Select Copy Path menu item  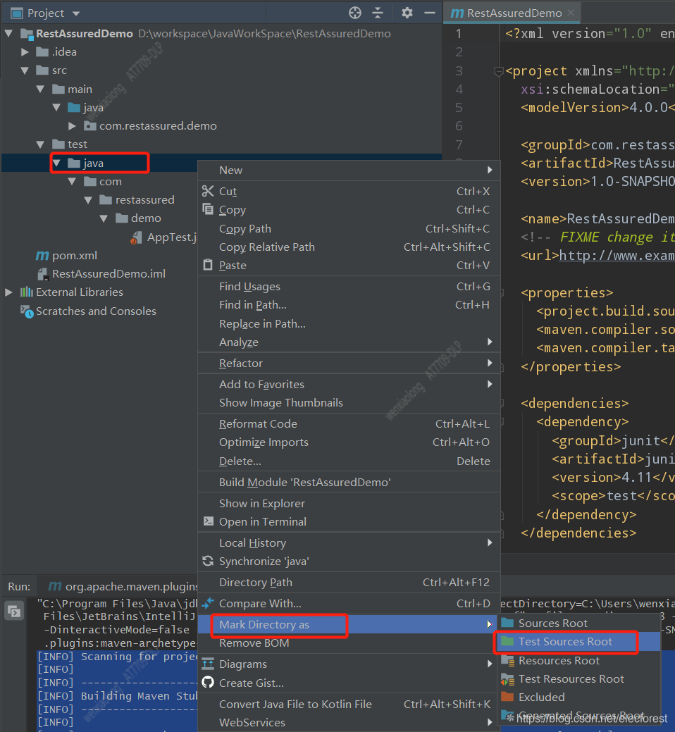pyautogui.click(x=349, y=229)
